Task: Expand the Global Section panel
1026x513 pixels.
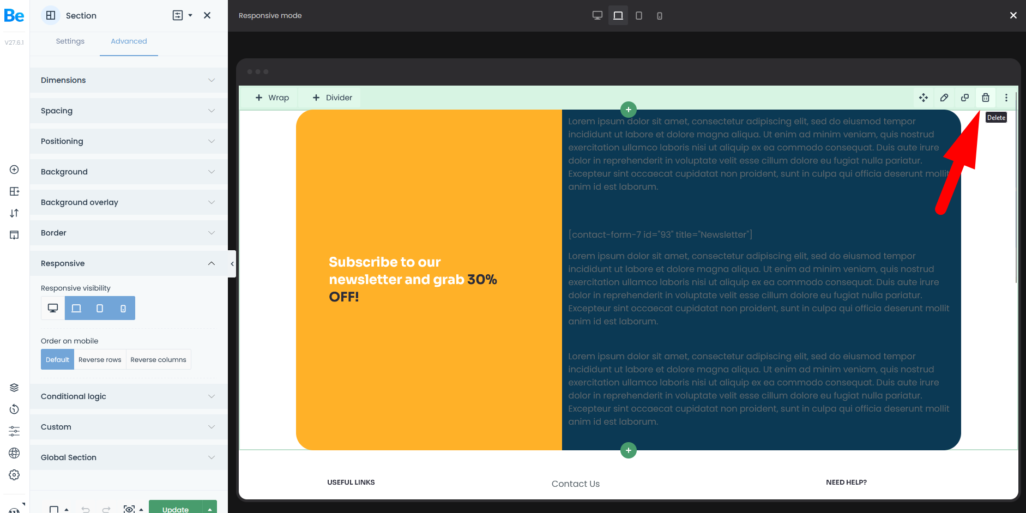Action: [x=129, y=457]
